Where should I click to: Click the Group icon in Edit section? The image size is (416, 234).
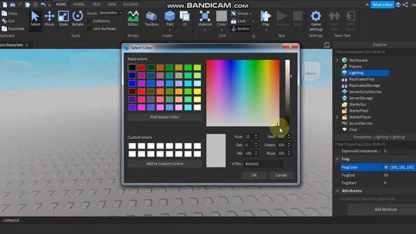coord(233,13)
